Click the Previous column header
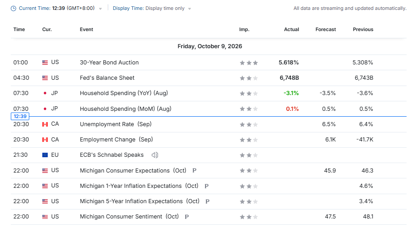The width and height of the screenshot is (412, 232). pyautogui.click(x=363, y=29)
